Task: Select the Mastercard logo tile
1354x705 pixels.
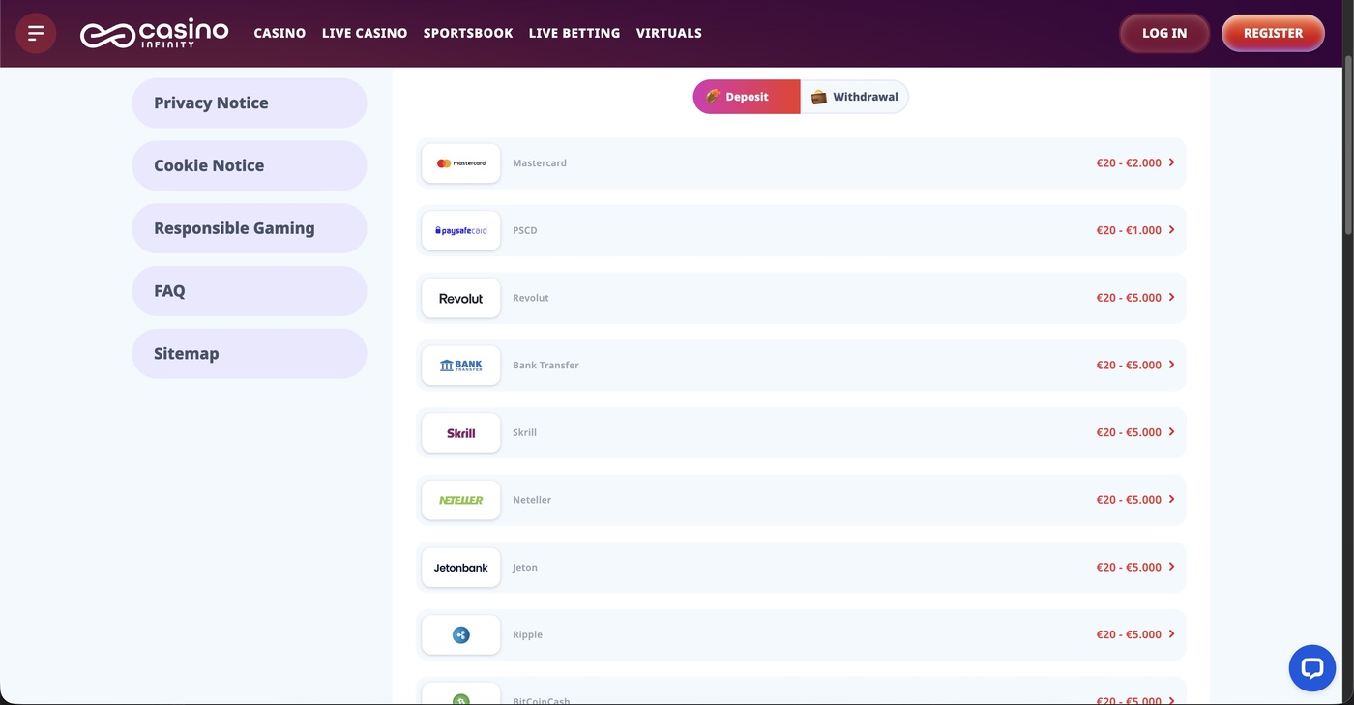Action: tap(461, 163)
